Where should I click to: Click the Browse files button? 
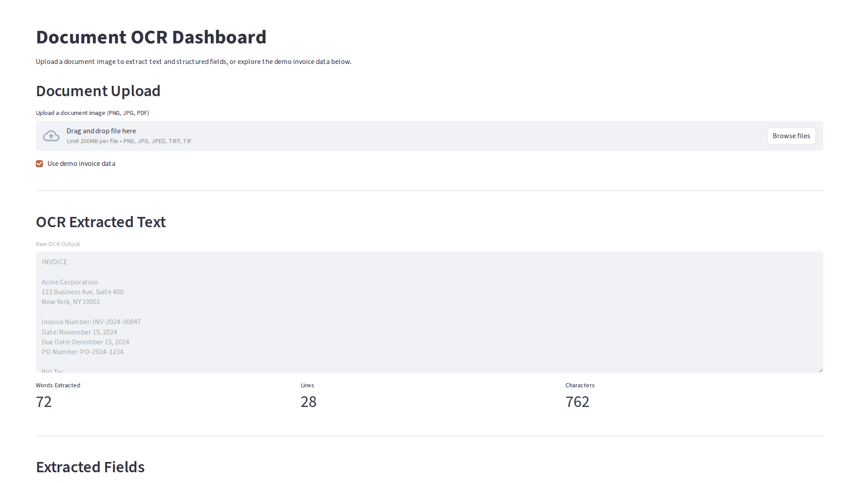[791, 136]
